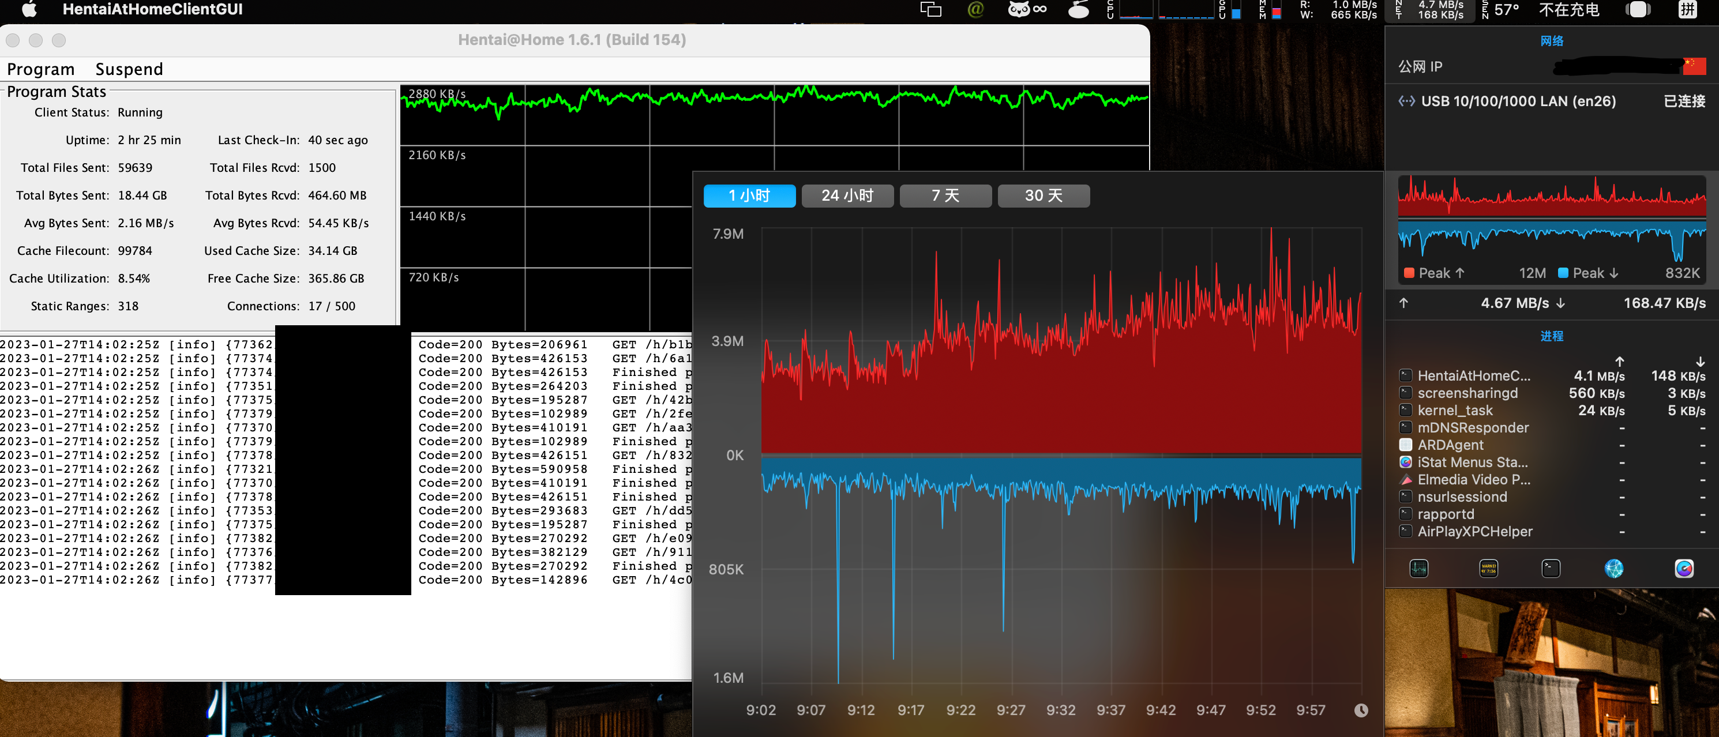Open Activity Monitor from iStat panel
The image size is (1719, 737).
(1418, 568)
